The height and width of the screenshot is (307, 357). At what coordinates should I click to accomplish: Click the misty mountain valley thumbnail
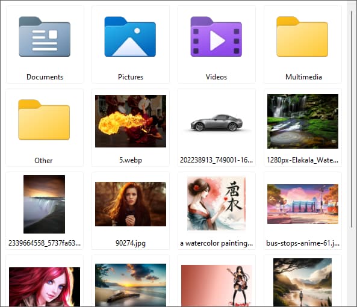tap(303, 282)
